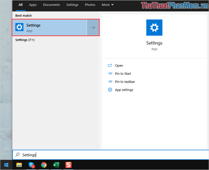Select the Settings App best match result
The image size is (209, 170).
(x=50, y=28)
